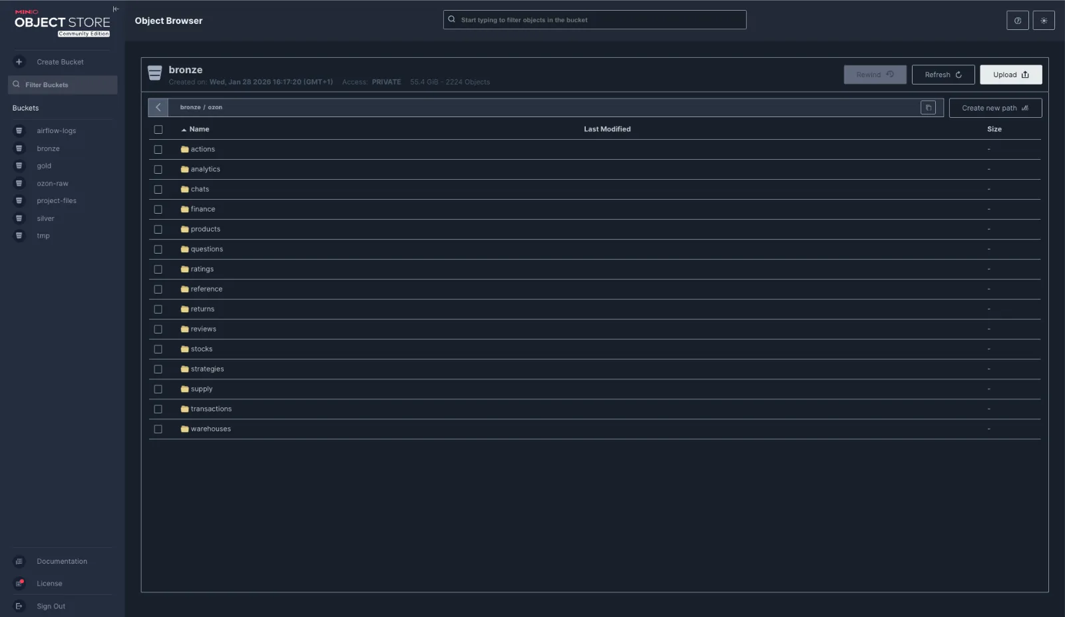Click the Documentation icon in the sidebar
1065x617 pixels.
point(19,562)
